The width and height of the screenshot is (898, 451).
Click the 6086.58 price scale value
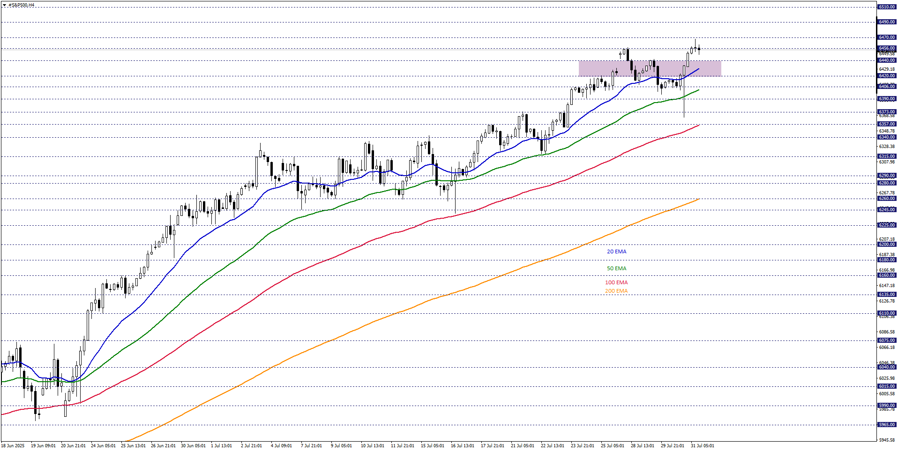tap(887, 332)
